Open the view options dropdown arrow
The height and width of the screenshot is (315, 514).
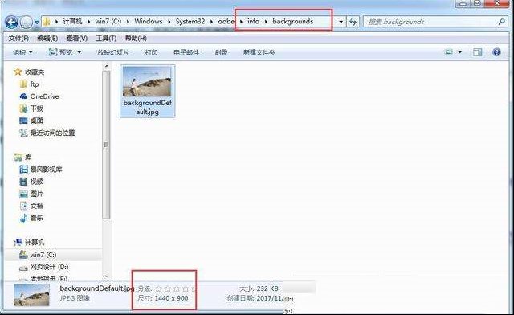pyautogui.click(x=460, y=52)
